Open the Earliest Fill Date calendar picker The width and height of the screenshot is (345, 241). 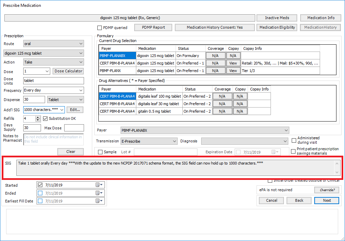coord(99,201)
